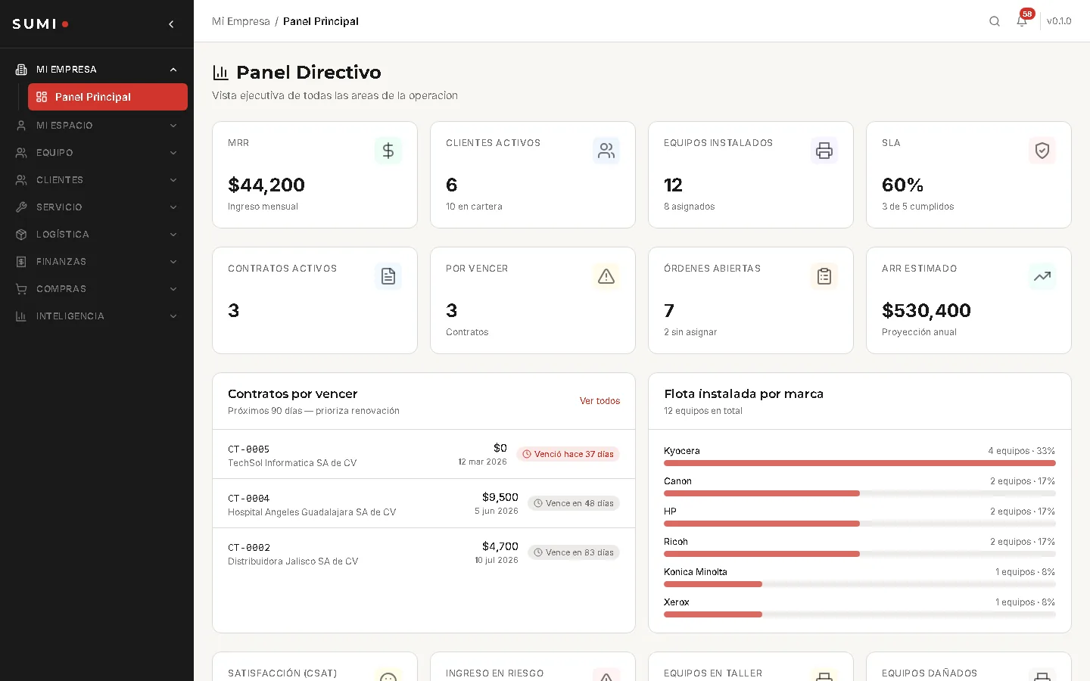1090x681 pixels.
Task: Click the MRR dollar icon
Action: pyautogui.click(x=388, y=151)
